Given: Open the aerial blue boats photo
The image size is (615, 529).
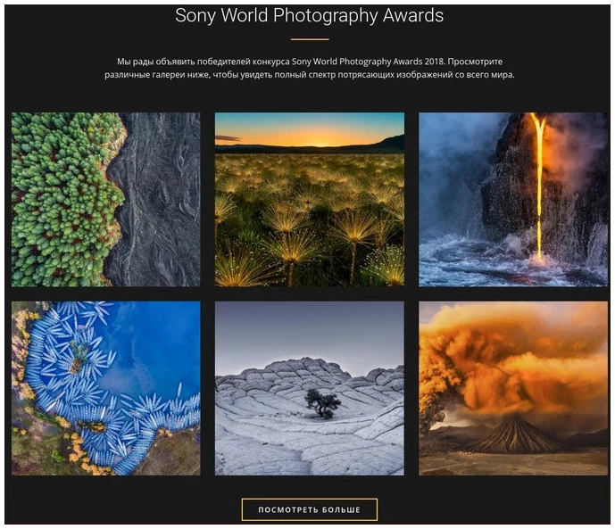Looking at the screenshot, I should tap(106, 388).
